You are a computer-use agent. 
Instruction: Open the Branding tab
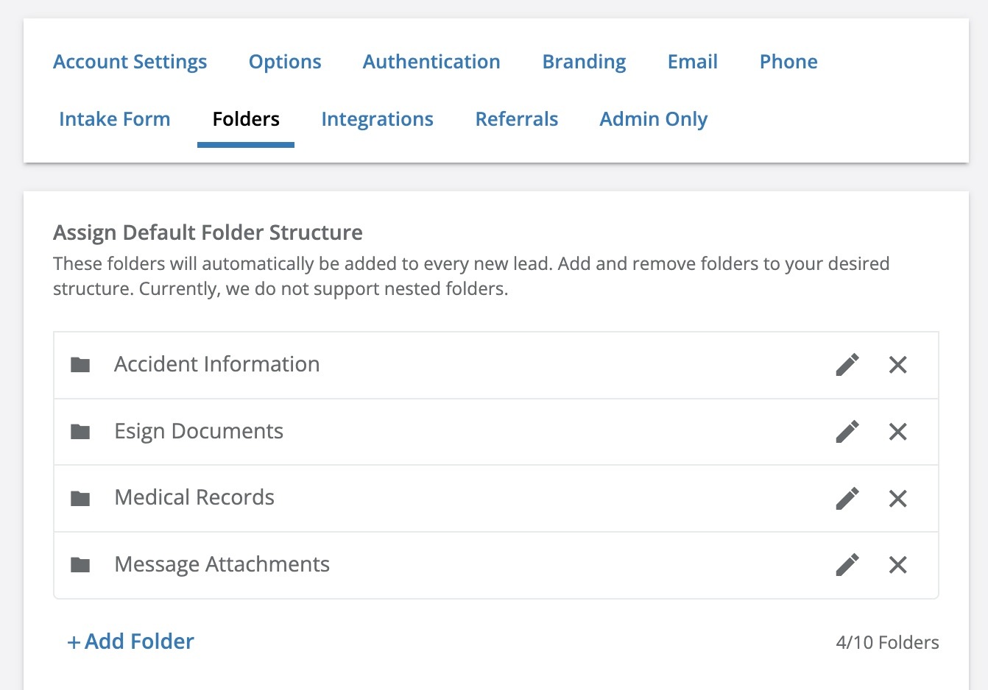point(585,62)
